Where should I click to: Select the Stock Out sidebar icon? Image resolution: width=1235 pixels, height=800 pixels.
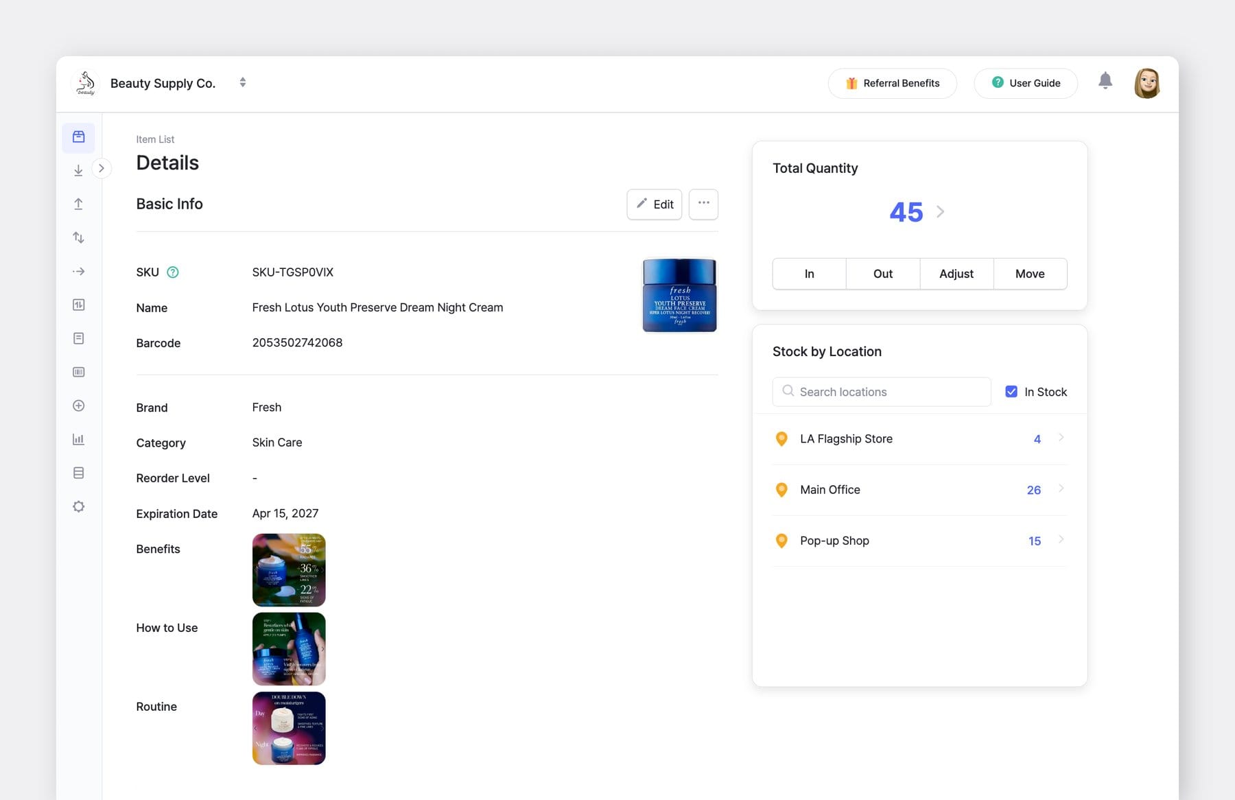click(78, 204)
